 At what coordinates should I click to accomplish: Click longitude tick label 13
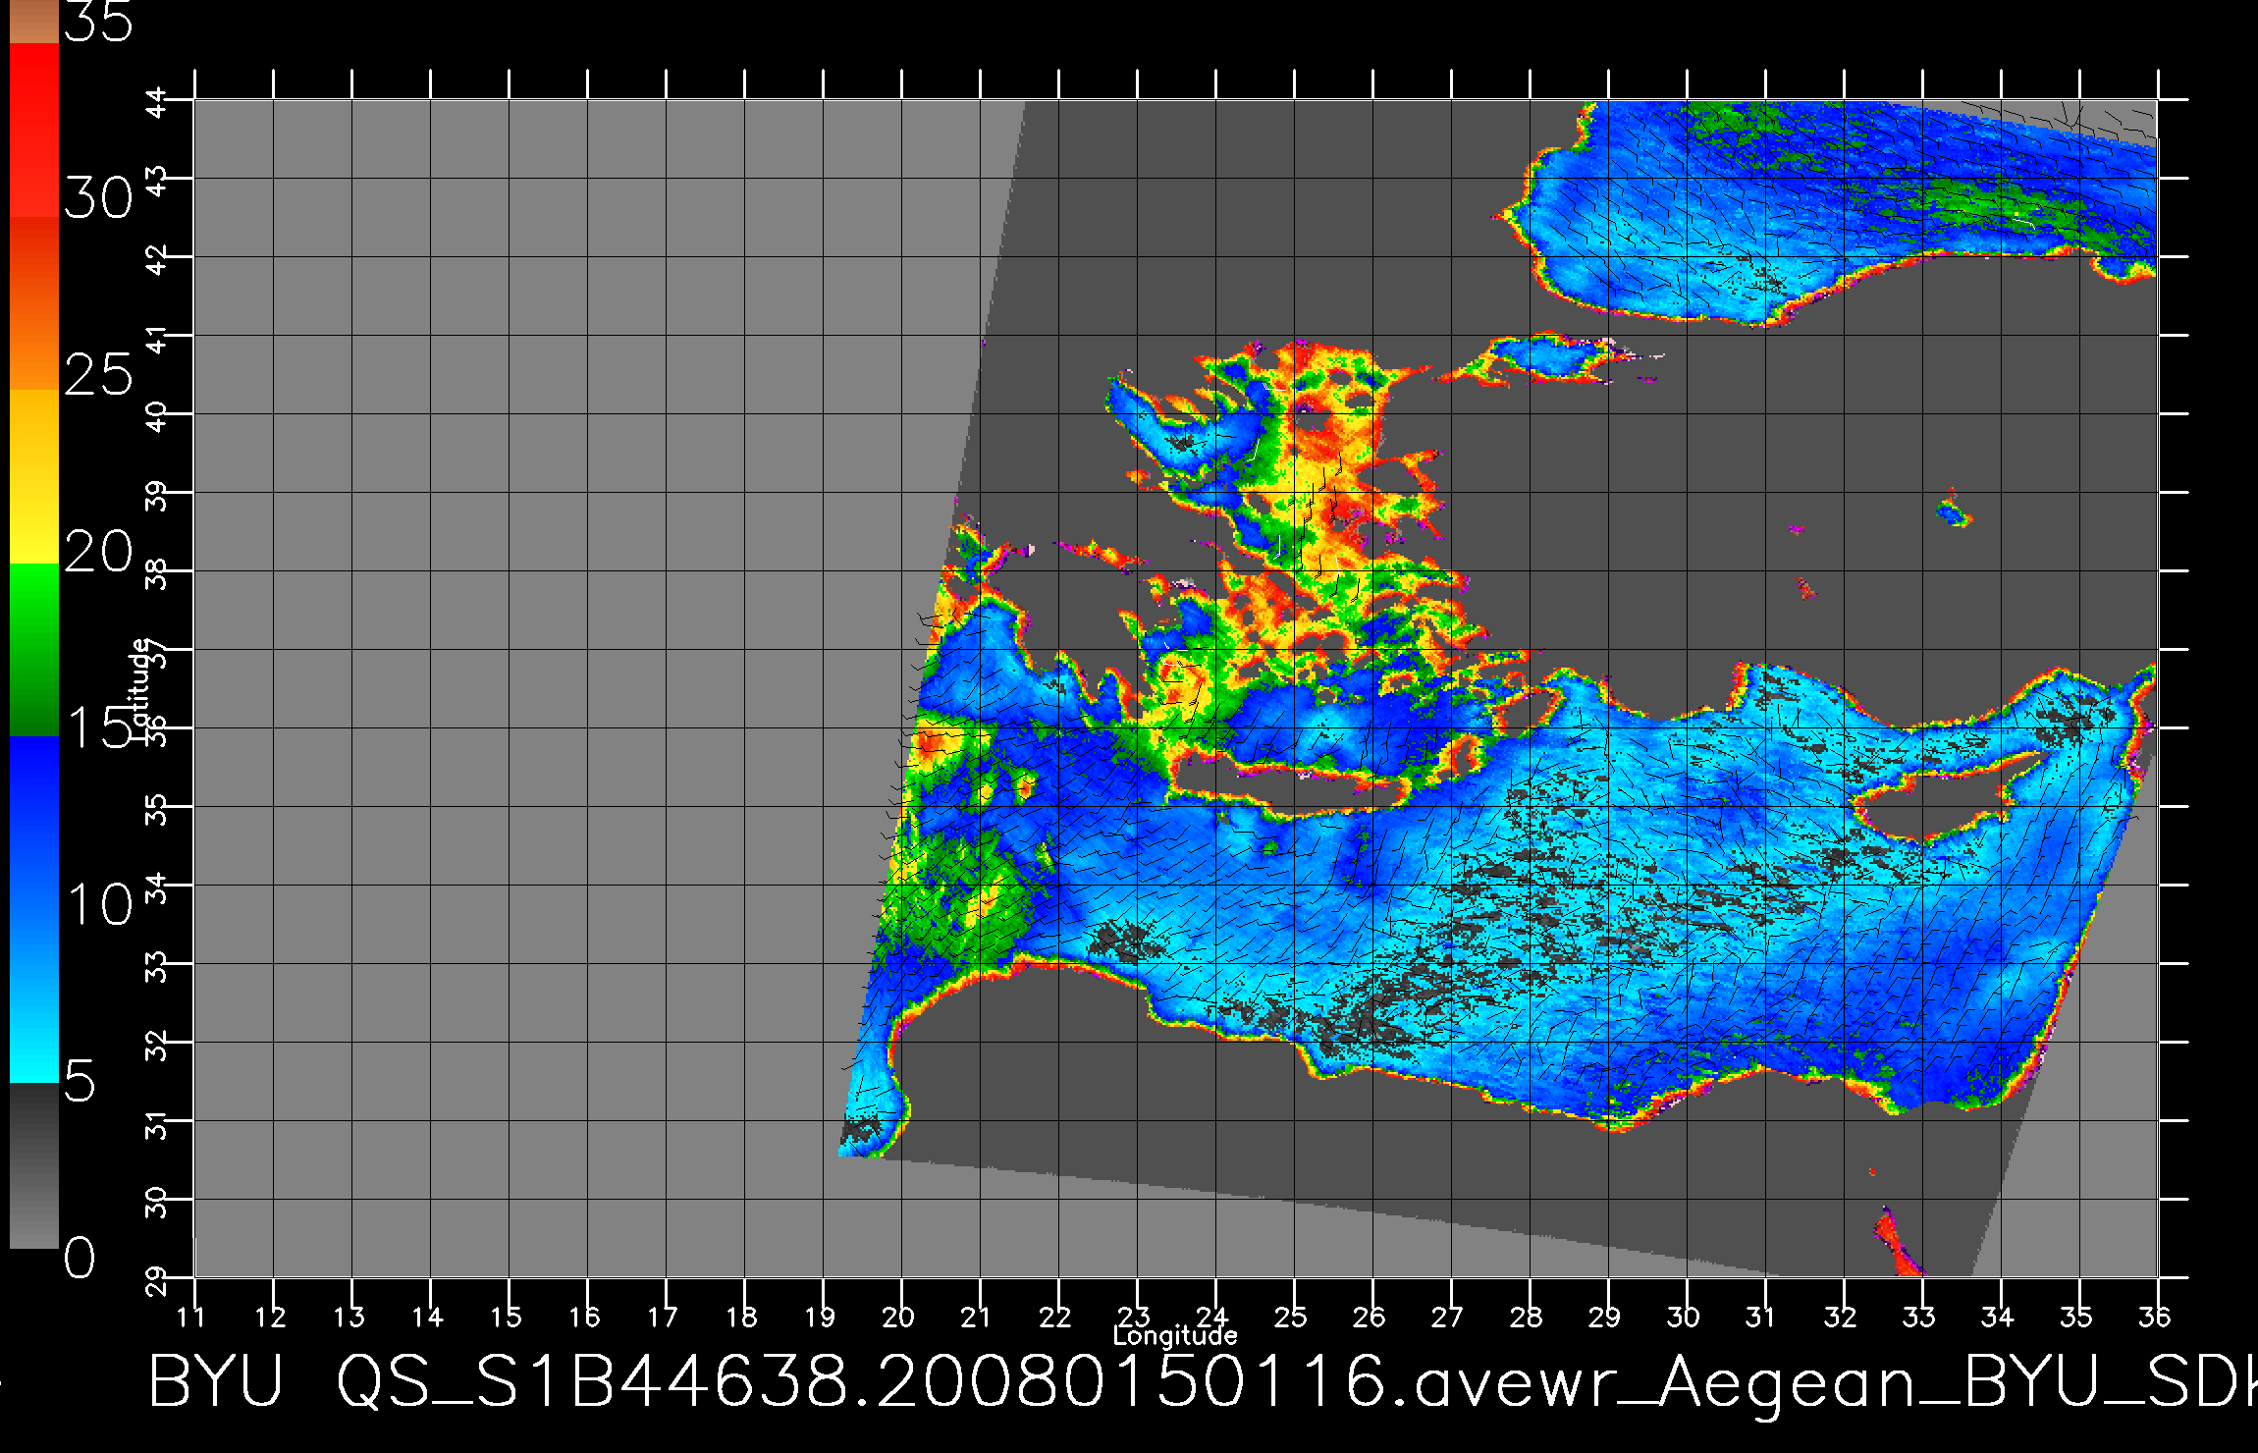click(349, 1318)
